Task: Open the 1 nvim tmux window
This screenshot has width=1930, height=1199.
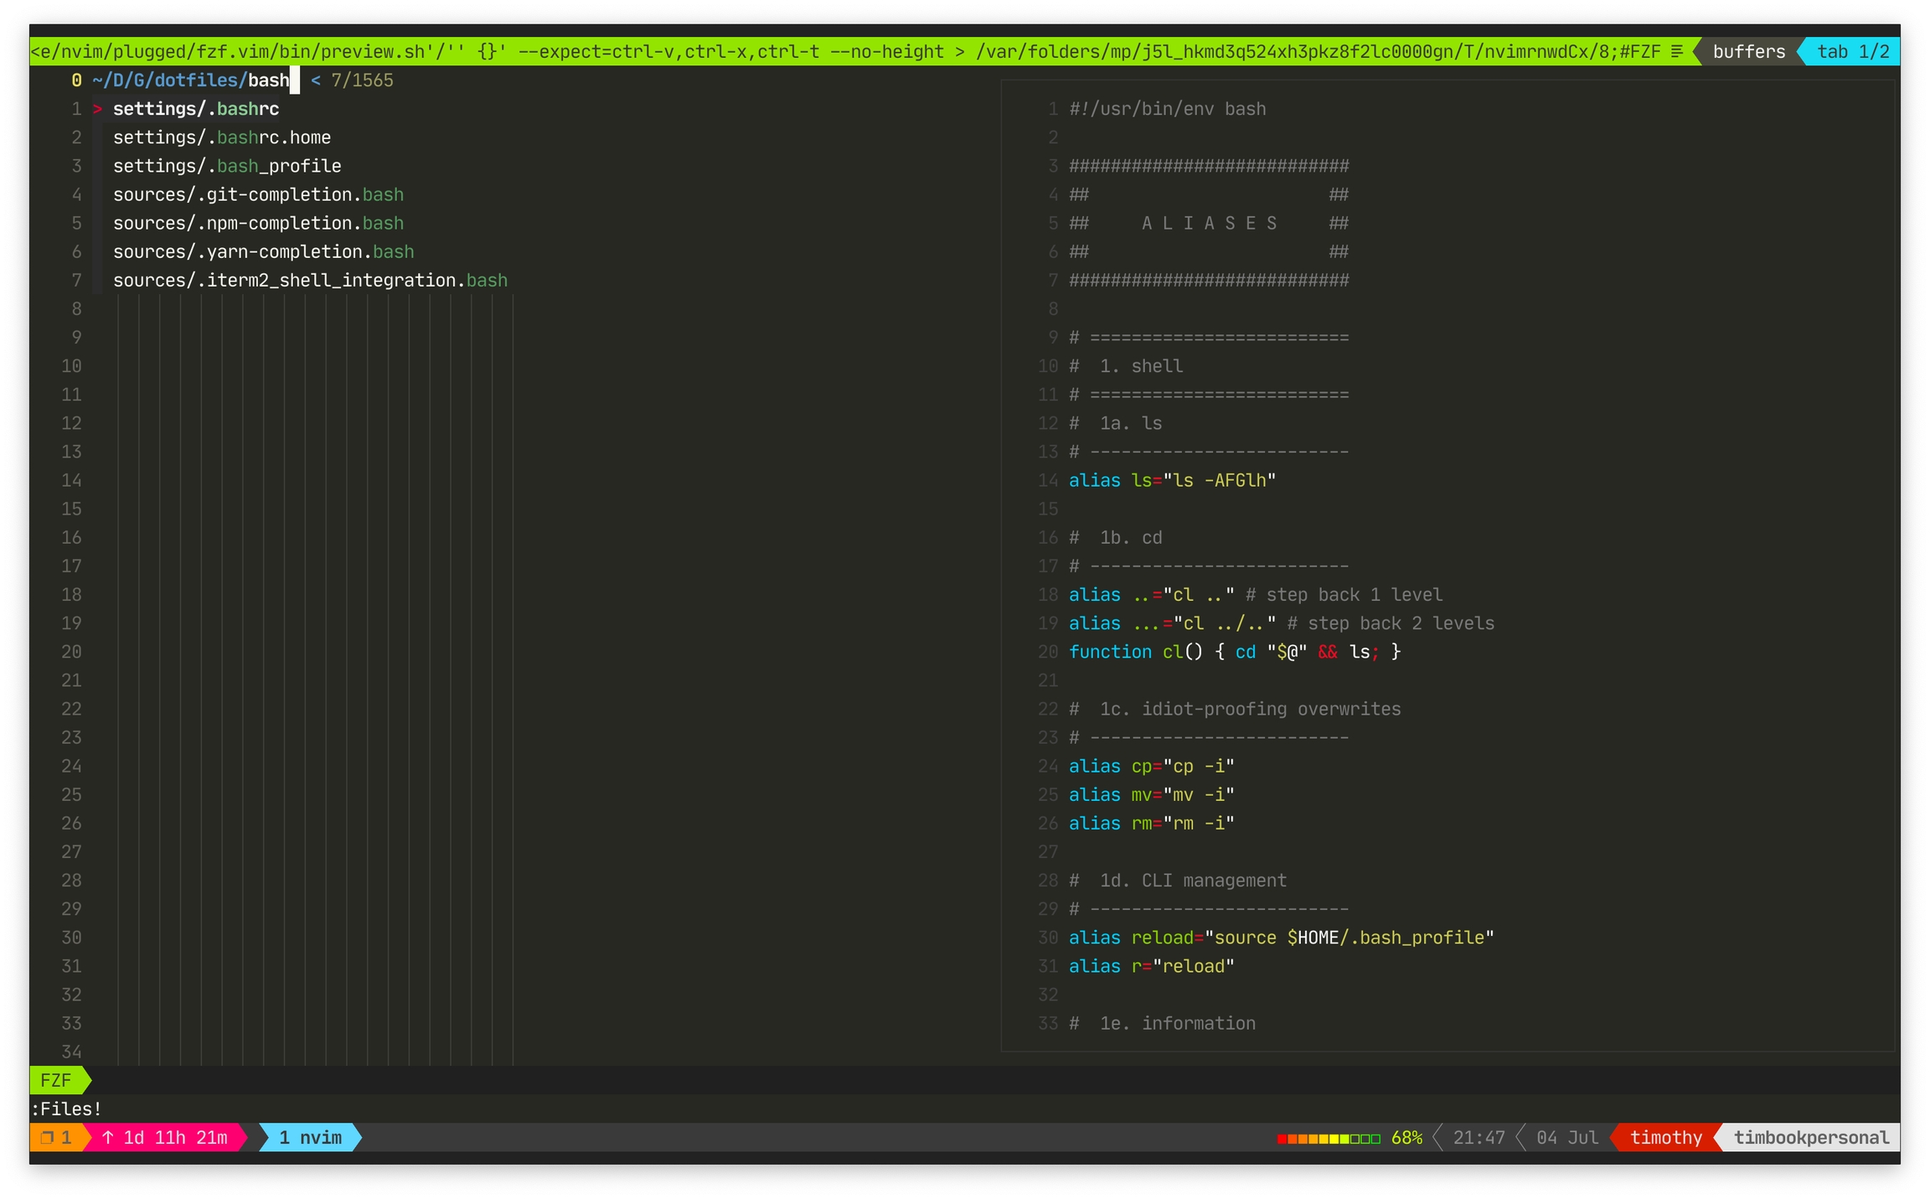Action: coord(310,1137)
